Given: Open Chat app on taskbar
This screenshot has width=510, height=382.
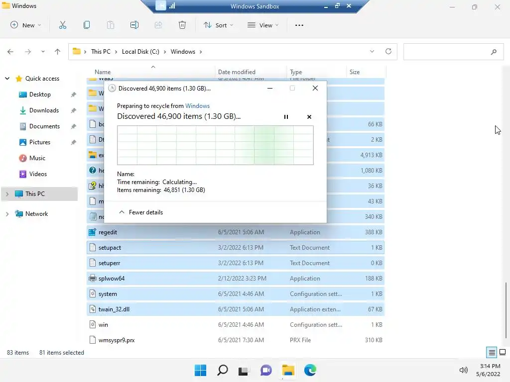Looking at the screenshot, I should 266,370.
